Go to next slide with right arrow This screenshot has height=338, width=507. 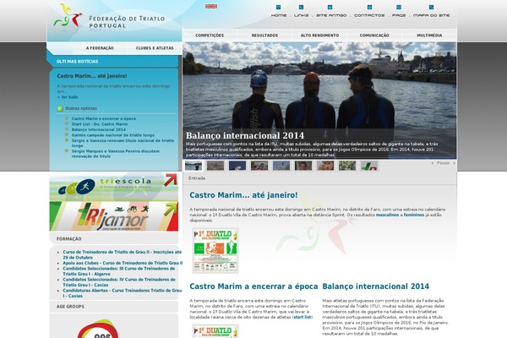coord(455,163)
